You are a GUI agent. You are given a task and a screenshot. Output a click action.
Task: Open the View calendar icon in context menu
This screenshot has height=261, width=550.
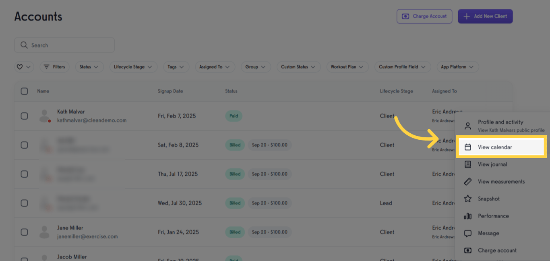point(467,147)
